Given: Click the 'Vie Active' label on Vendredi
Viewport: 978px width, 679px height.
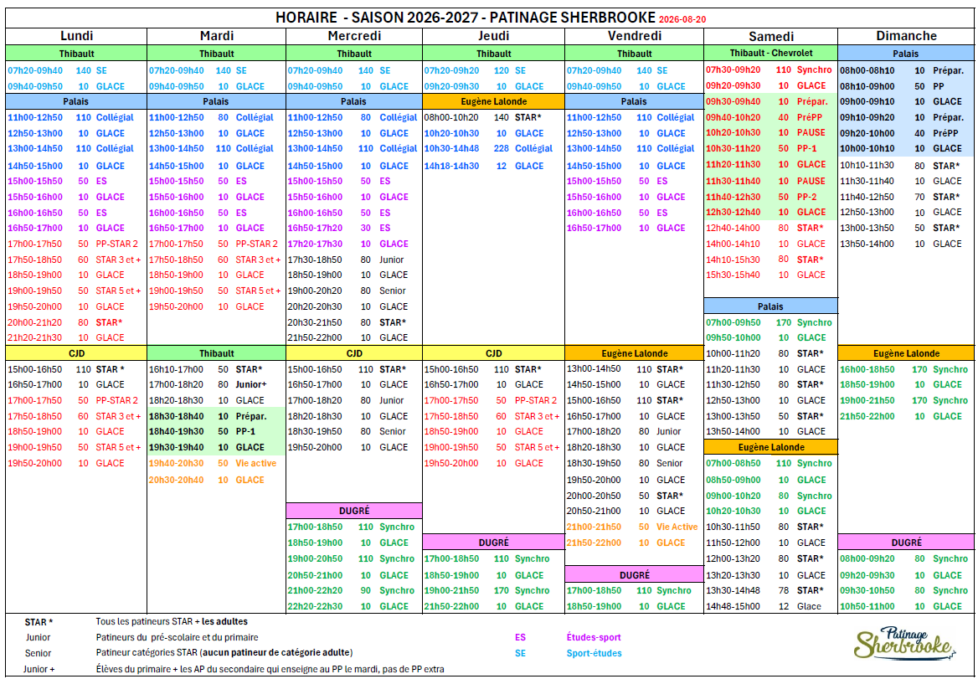Looking at the screenshot, I should coord(677,527).
